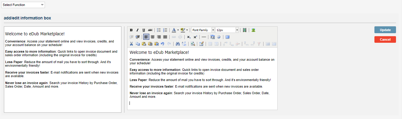Click the insert row after icon
The image size is (402, 119).
click(x=231, y=44)
